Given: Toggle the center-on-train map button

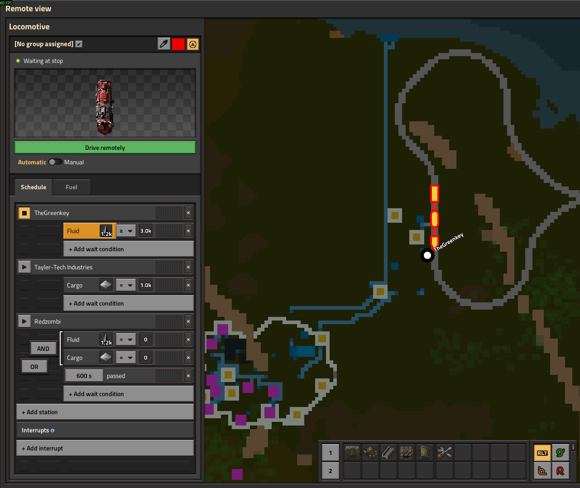Looking at the screenshot, I should [x=193, y=44].
